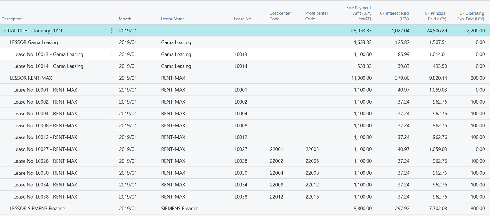Select Lease No. L0014 - Gama Leasing row
Image resolution: width=490 pixels, height=216 pixels.
(x=245, y=66)
